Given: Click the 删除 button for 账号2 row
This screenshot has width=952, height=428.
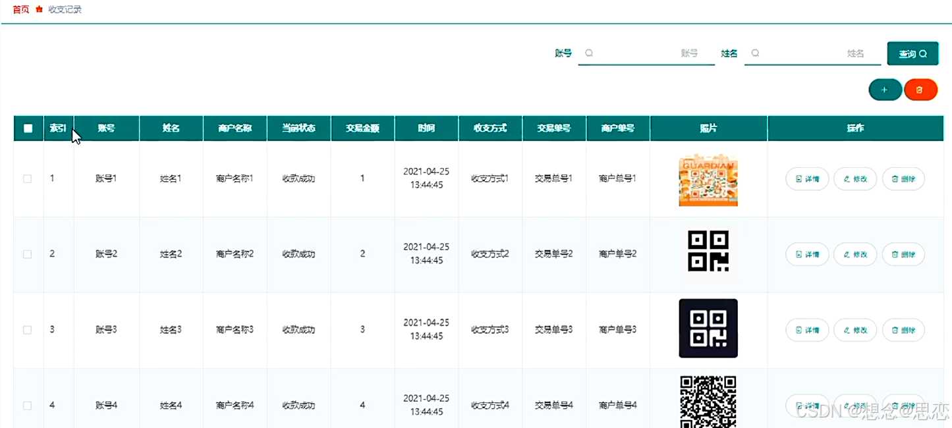Looking at the screenshot, I should coord(903,254).
